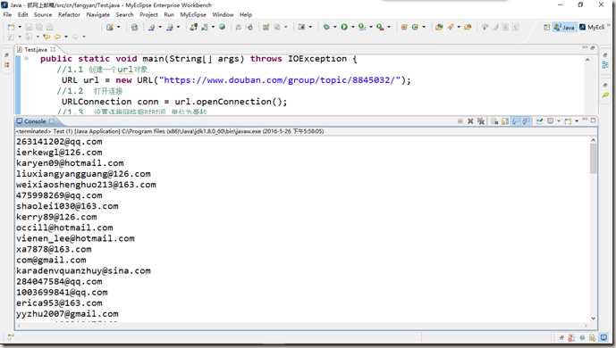
Task: Click the karyen09@hotmail.com output line
Action: pos(70,163)
